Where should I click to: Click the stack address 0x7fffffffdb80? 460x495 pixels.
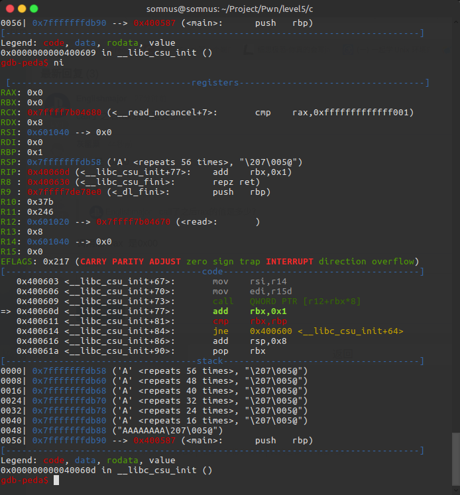tap(69, 421)
